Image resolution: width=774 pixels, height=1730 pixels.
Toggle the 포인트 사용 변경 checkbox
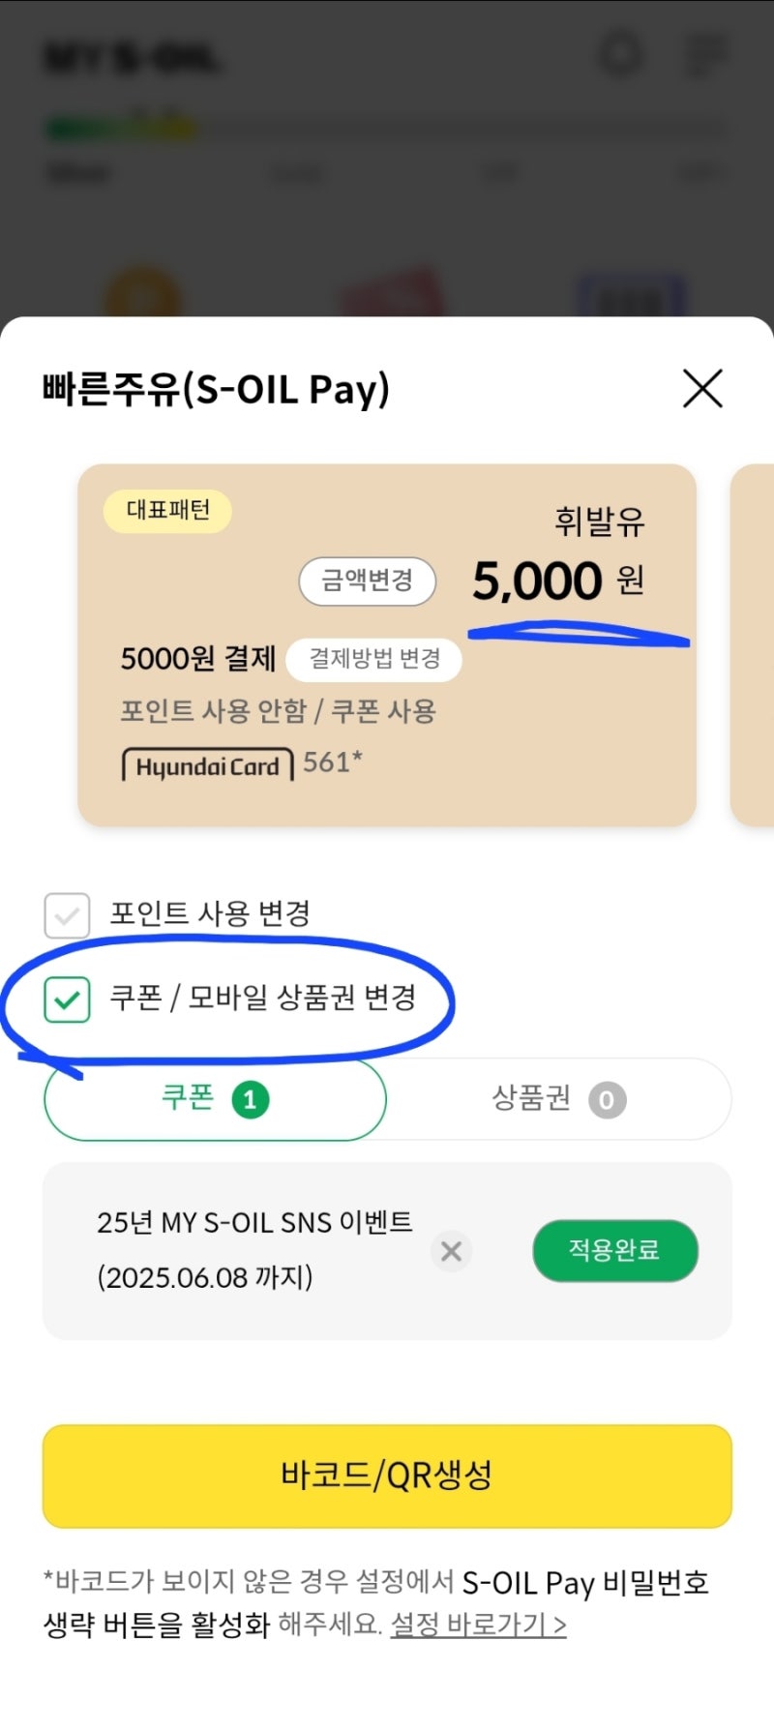67,915
